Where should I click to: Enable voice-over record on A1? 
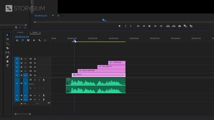click(44, 80)
